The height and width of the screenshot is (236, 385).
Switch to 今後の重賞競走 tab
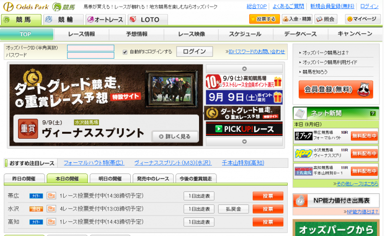pyautogui.click(x=196, y=178)
